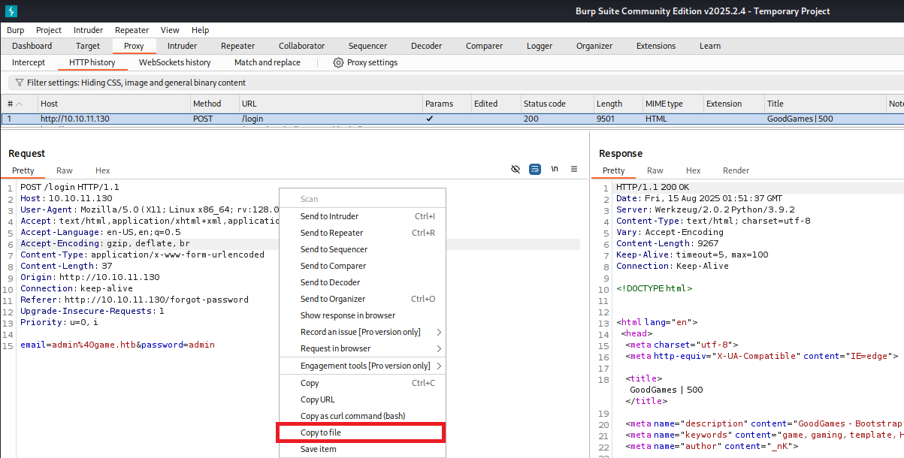The width and height of the screenshot is (904, 458).
Task: Switch the Response view to the Render tab
Action: point(736,170)
